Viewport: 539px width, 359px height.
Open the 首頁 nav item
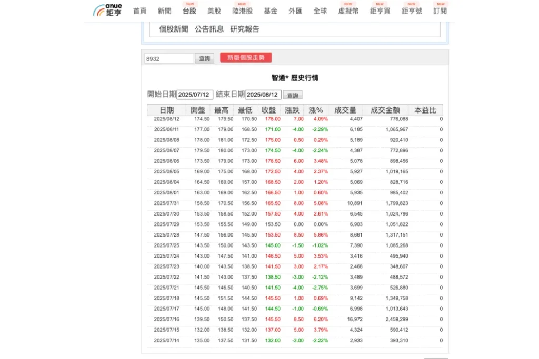pos(140,11)
